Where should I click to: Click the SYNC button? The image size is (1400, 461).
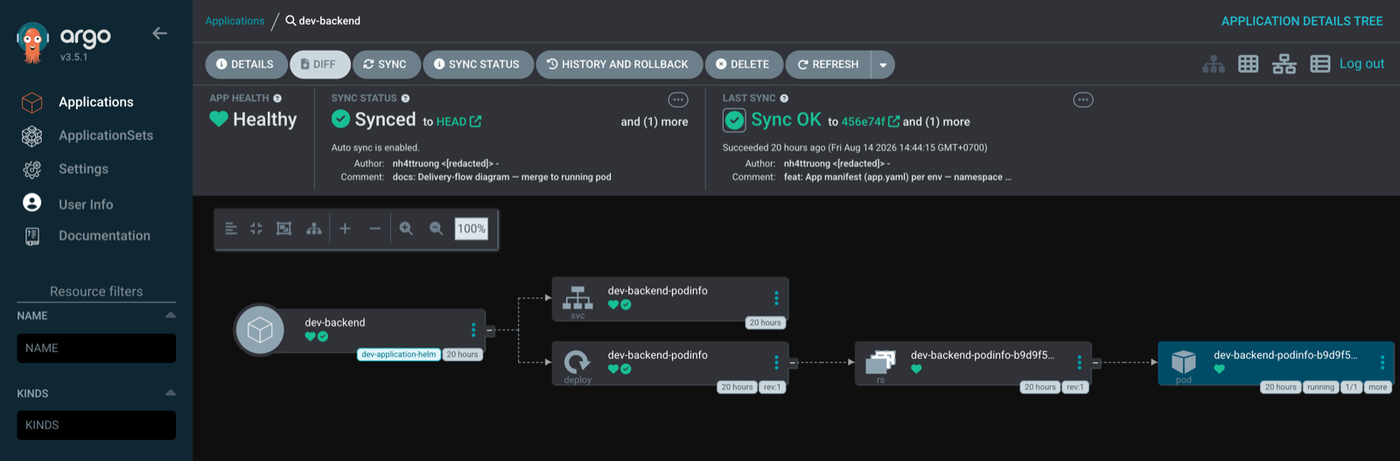[385, 65]
